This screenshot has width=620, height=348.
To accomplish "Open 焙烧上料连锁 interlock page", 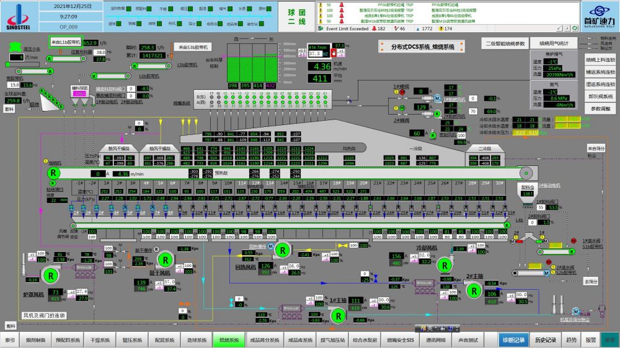I will click(601, 59).
